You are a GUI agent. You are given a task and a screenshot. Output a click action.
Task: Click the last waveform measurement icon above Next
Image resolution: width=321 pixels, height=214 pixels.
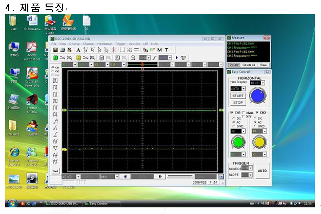[55, 162]
